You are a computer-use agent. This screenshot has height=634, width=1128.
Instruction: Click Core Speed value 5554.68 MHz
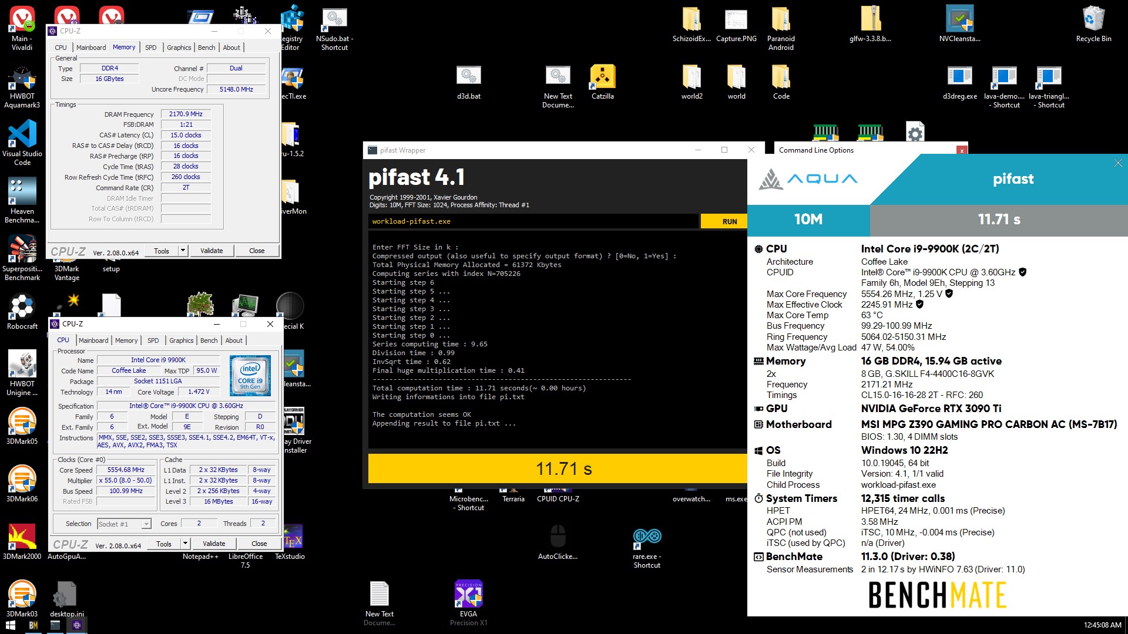(126, 470)
